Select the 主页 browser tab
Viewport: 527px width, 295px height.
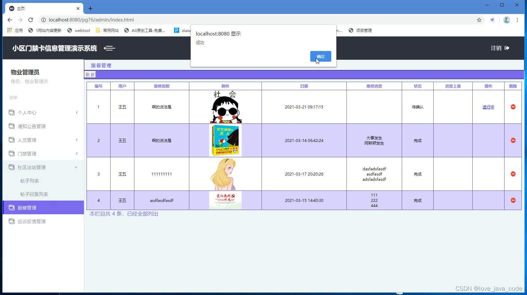[44, 8]
